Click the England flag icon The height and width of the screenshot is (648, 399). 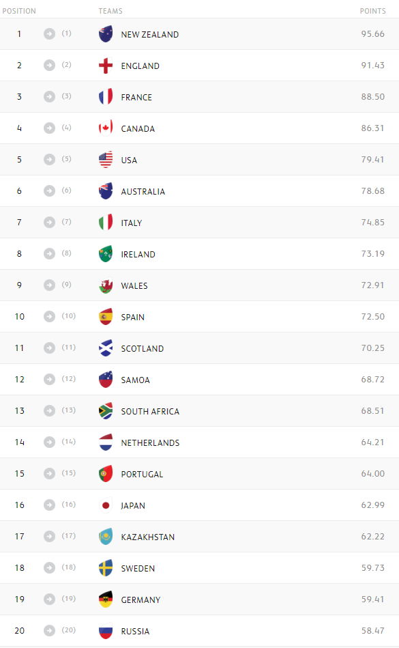coord(106,66)
